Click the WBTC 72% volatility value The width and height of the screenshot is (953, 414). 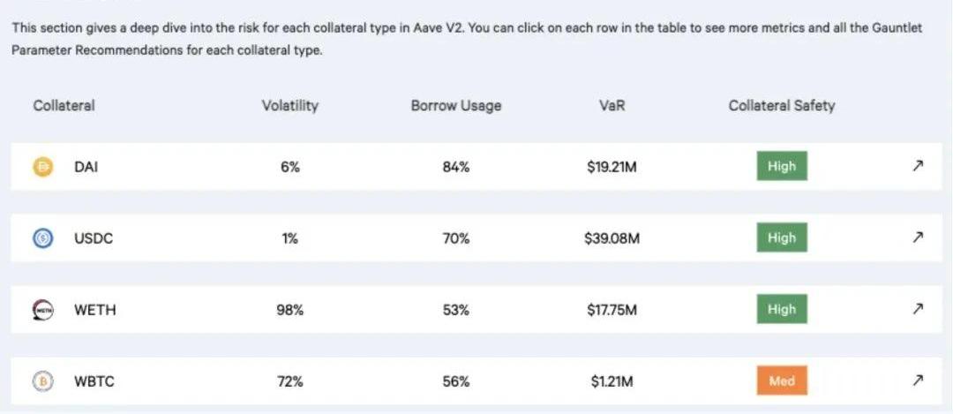289,382
